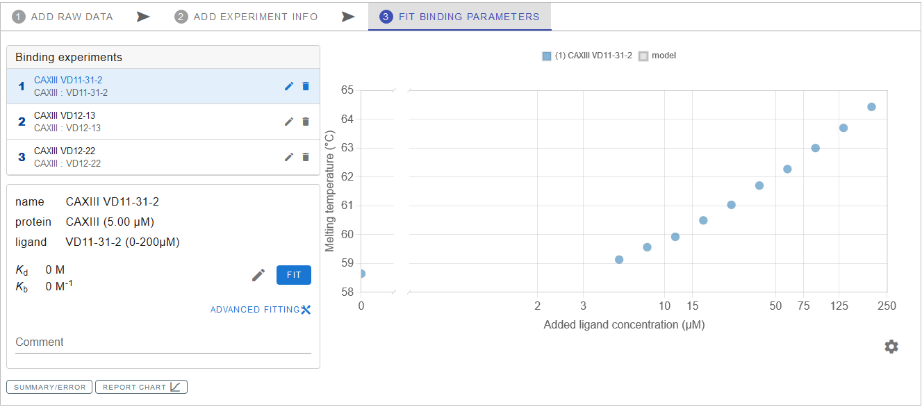Edit the CAXIII VD12-13 experiment entry
The width and height of the screenshot is (922, 407).
tap(289, 122)
